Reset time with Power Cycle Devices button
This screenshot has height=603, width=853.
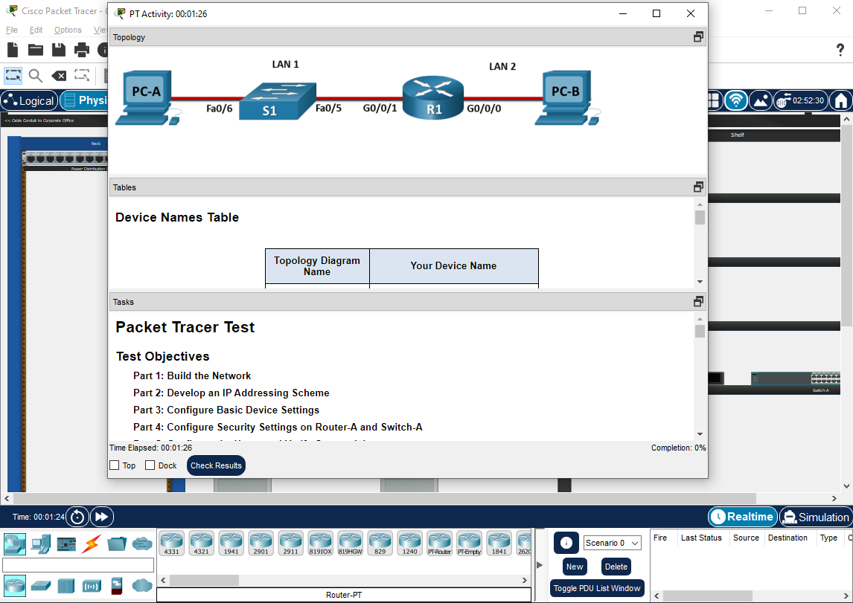[x=77, y=517]
